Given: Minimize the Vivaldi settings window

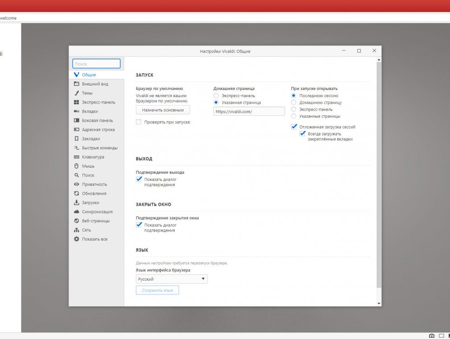Looking at the screenshot, I should pyautogui.click(x=344, y=51).
